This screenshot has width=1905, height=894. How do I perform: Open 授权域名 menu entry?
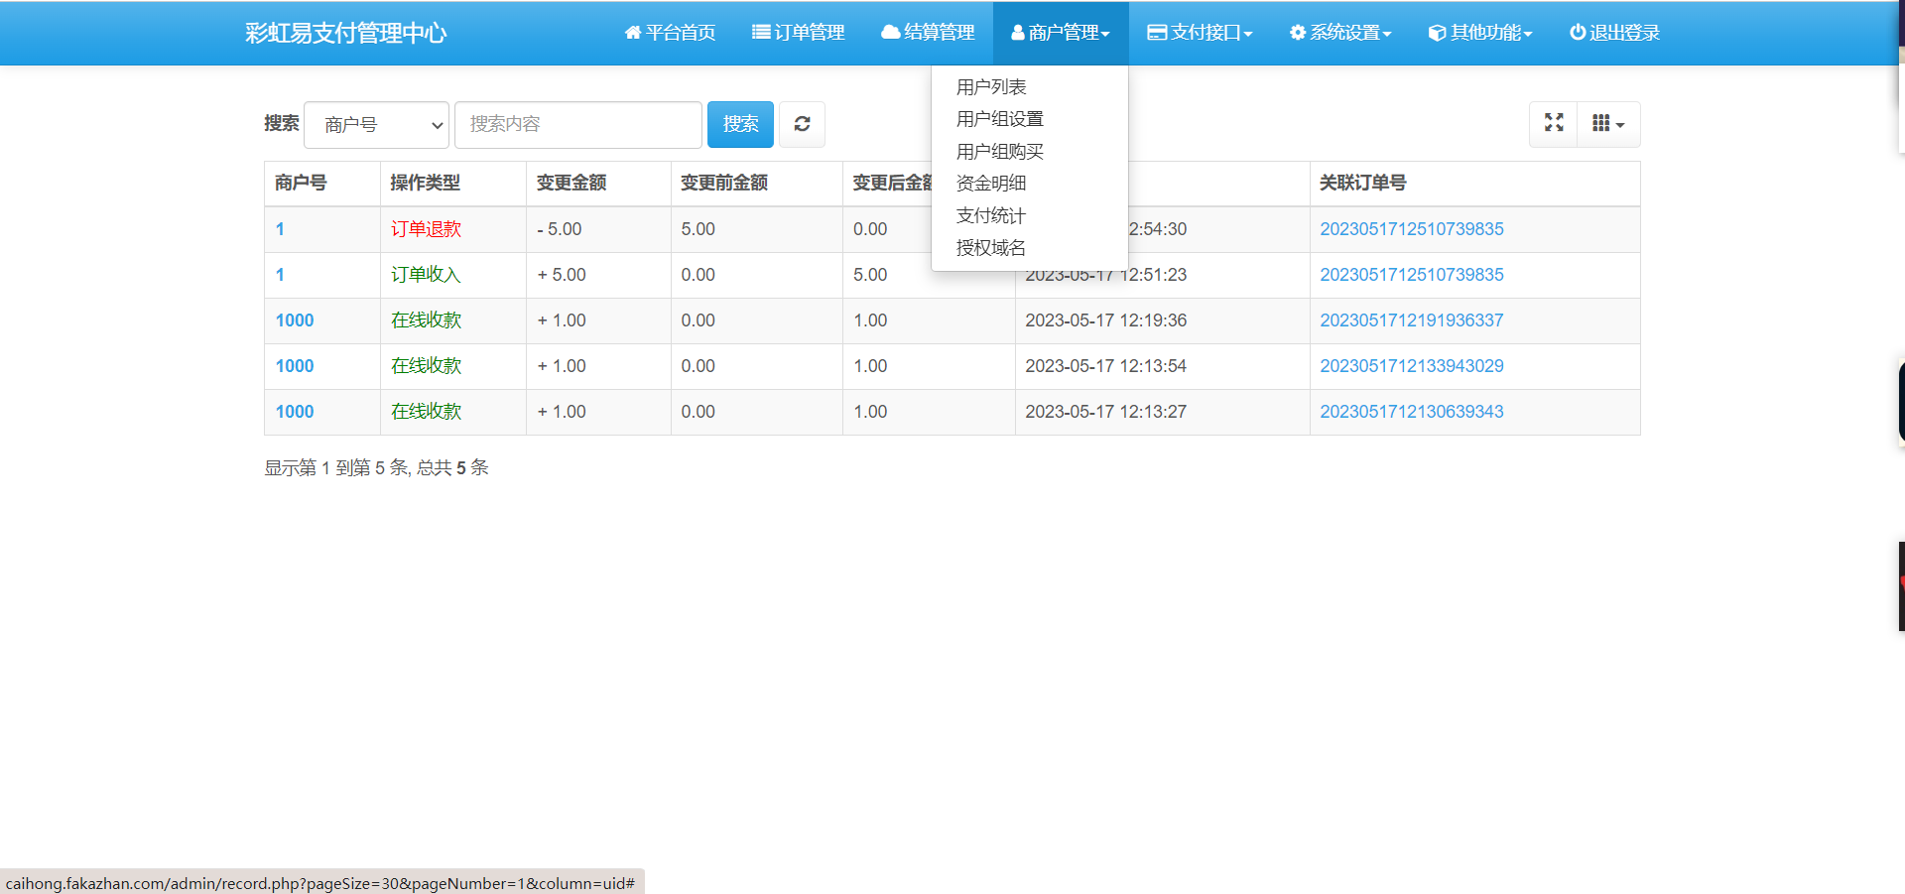990,248
